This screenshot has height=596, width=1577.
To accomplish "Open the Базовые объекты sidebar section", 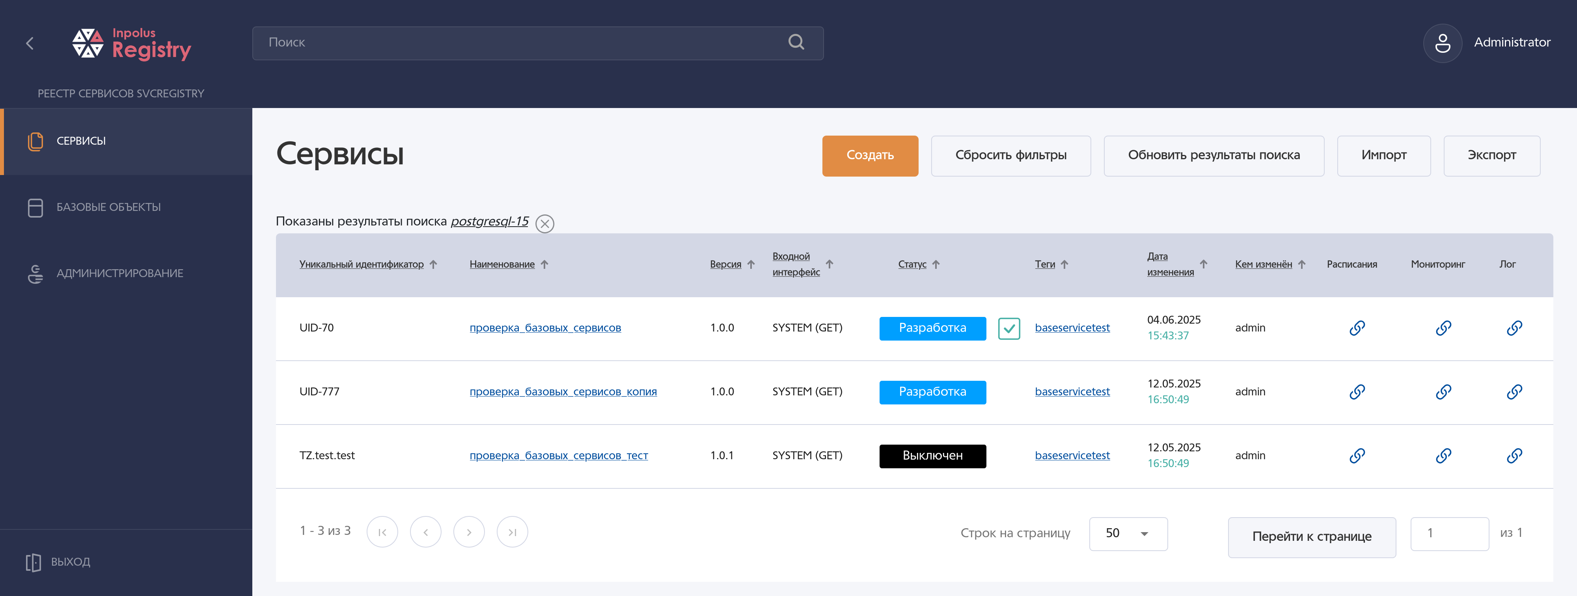I will tap(126, 207).
